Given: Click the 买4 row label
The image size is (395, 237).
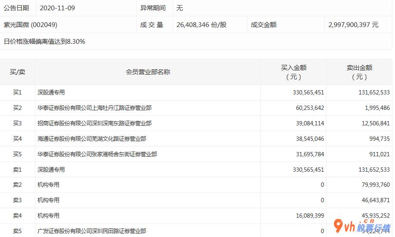Looking at the screenshot, I should pos(17,139).
